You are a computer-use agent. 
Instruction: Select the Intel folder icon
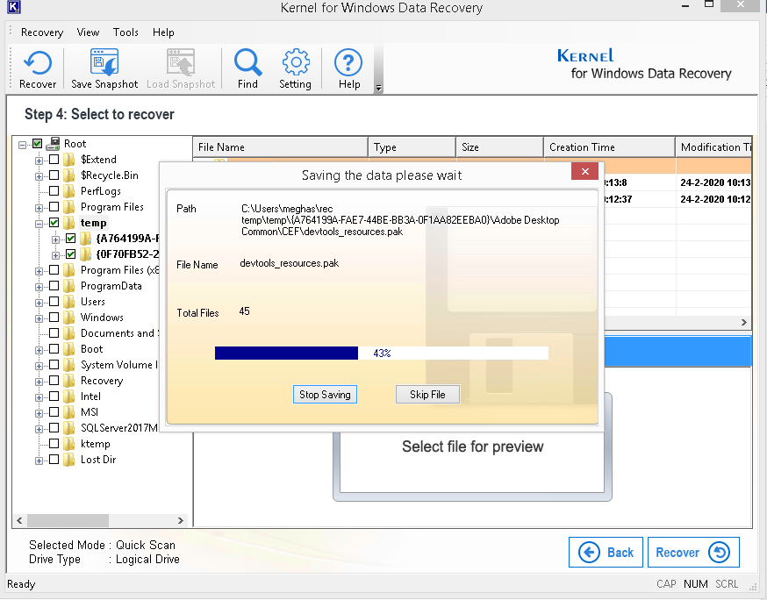[x=69, y=396]
